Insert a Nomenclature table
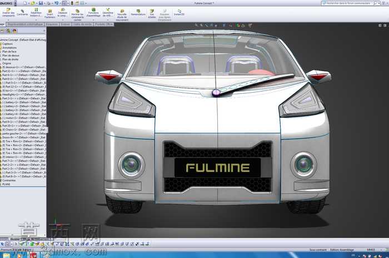Viewport: 389px width, 258px height. pos(138,12)
